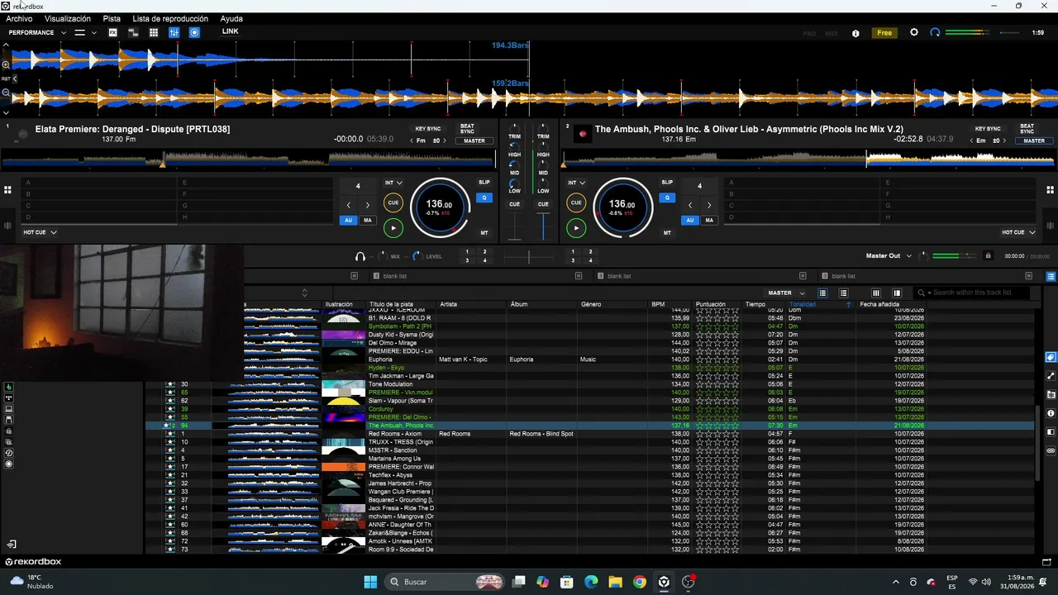Toggle the blue playlist panel icon
The width and height of the screenshot is (1058, 595).
[1051, 276]
